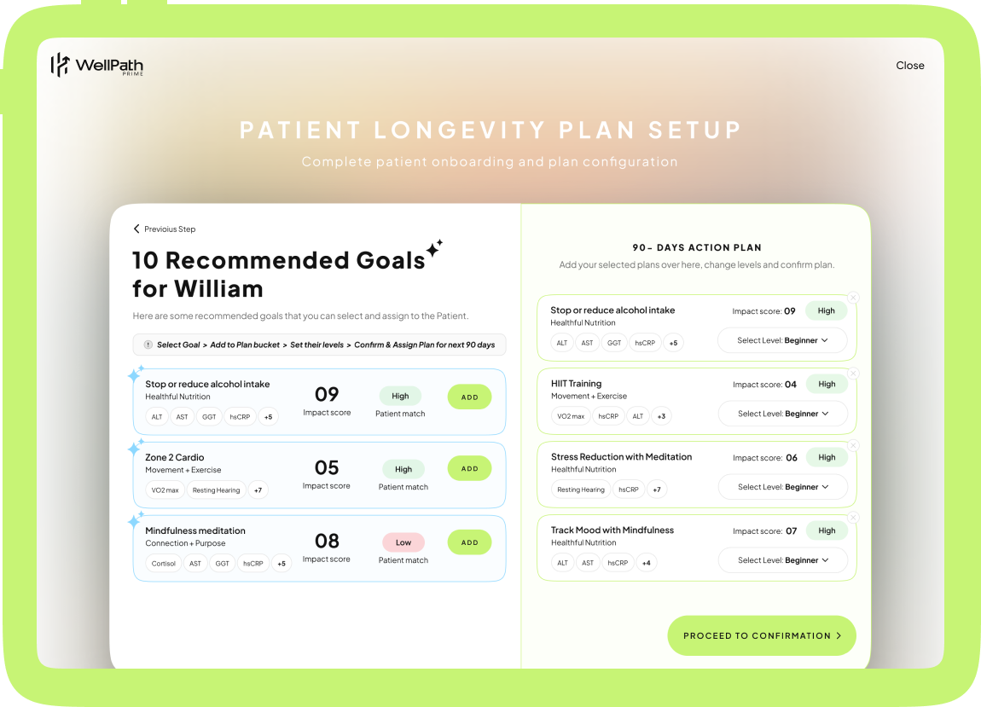The height and width of the screenshot is (707, 981).
Task: Expand level selector for alcohol intake plan
Action: pos(782,340)
